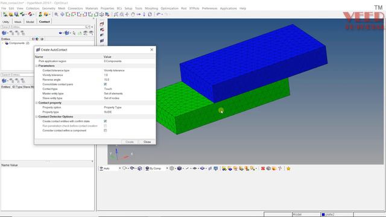Click the rotate arrows icon in top toolbar

click(150, 14)
